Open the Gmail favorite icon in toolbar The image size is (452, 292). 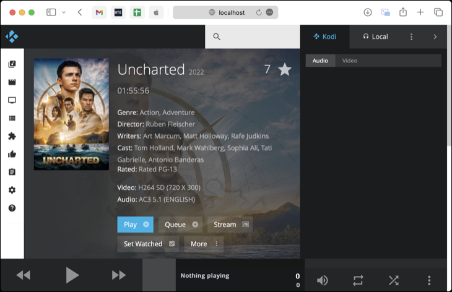[x=99, y=12]
